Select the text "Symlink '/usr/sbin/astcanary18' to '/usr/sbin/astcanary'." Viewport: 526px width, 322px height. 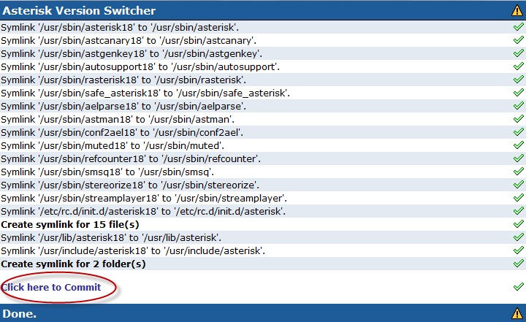pos(129,41)
